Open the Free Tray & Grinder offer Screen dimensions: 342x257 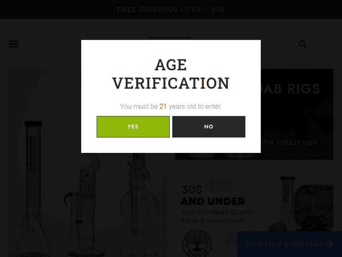click(284, 244)
